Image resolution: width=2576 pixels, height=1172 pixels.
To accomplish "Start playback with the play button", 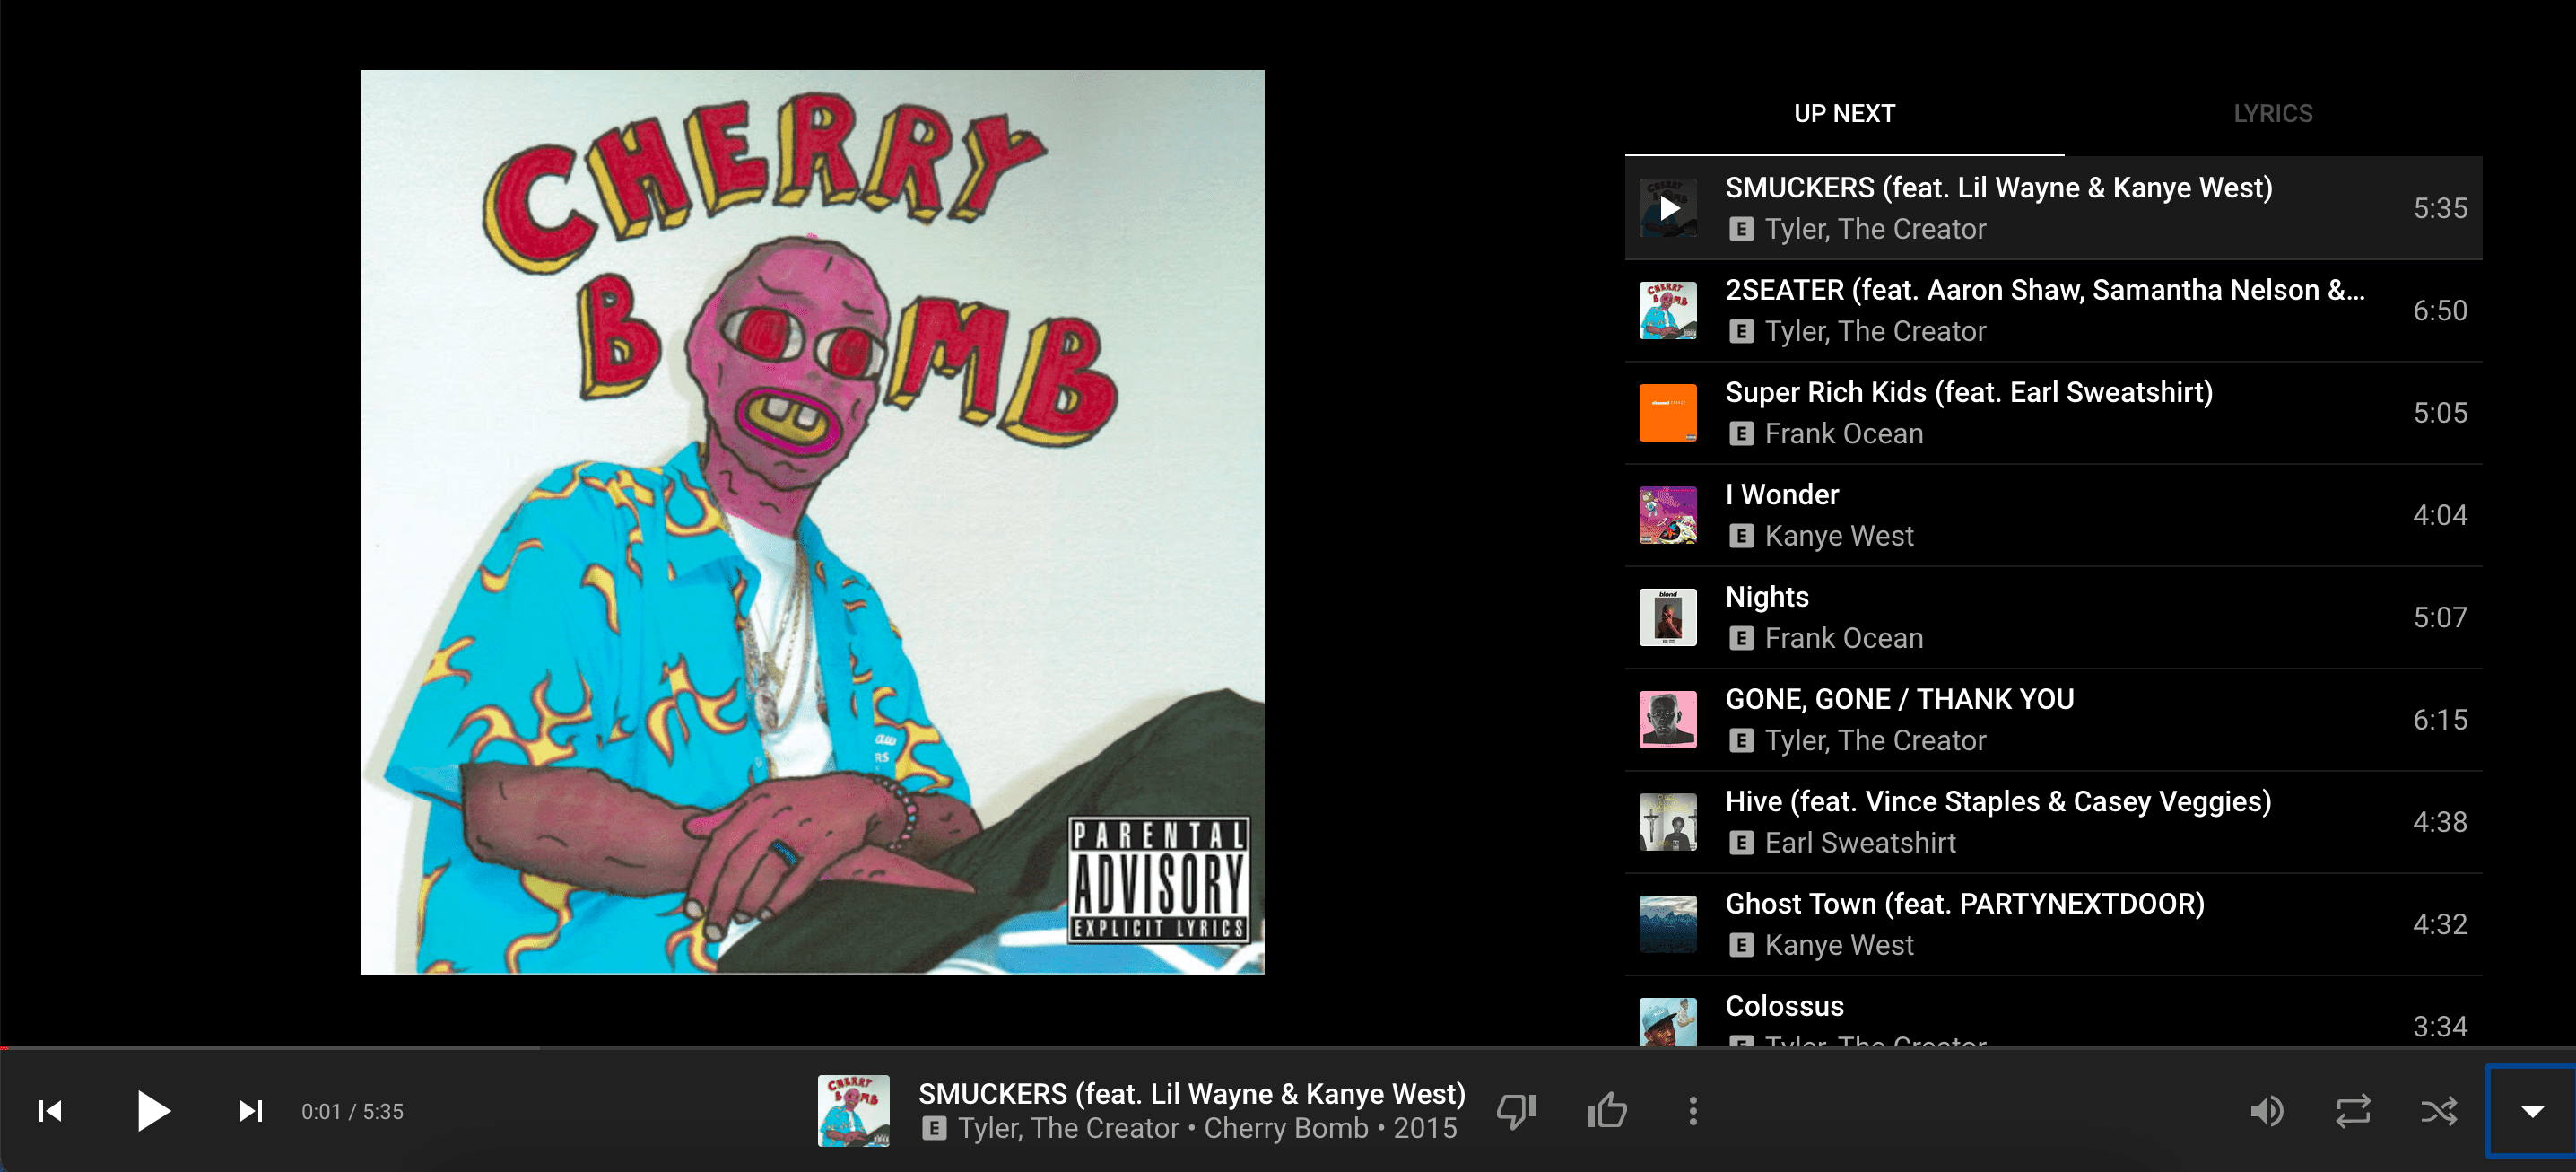I will coord(153,1111).
